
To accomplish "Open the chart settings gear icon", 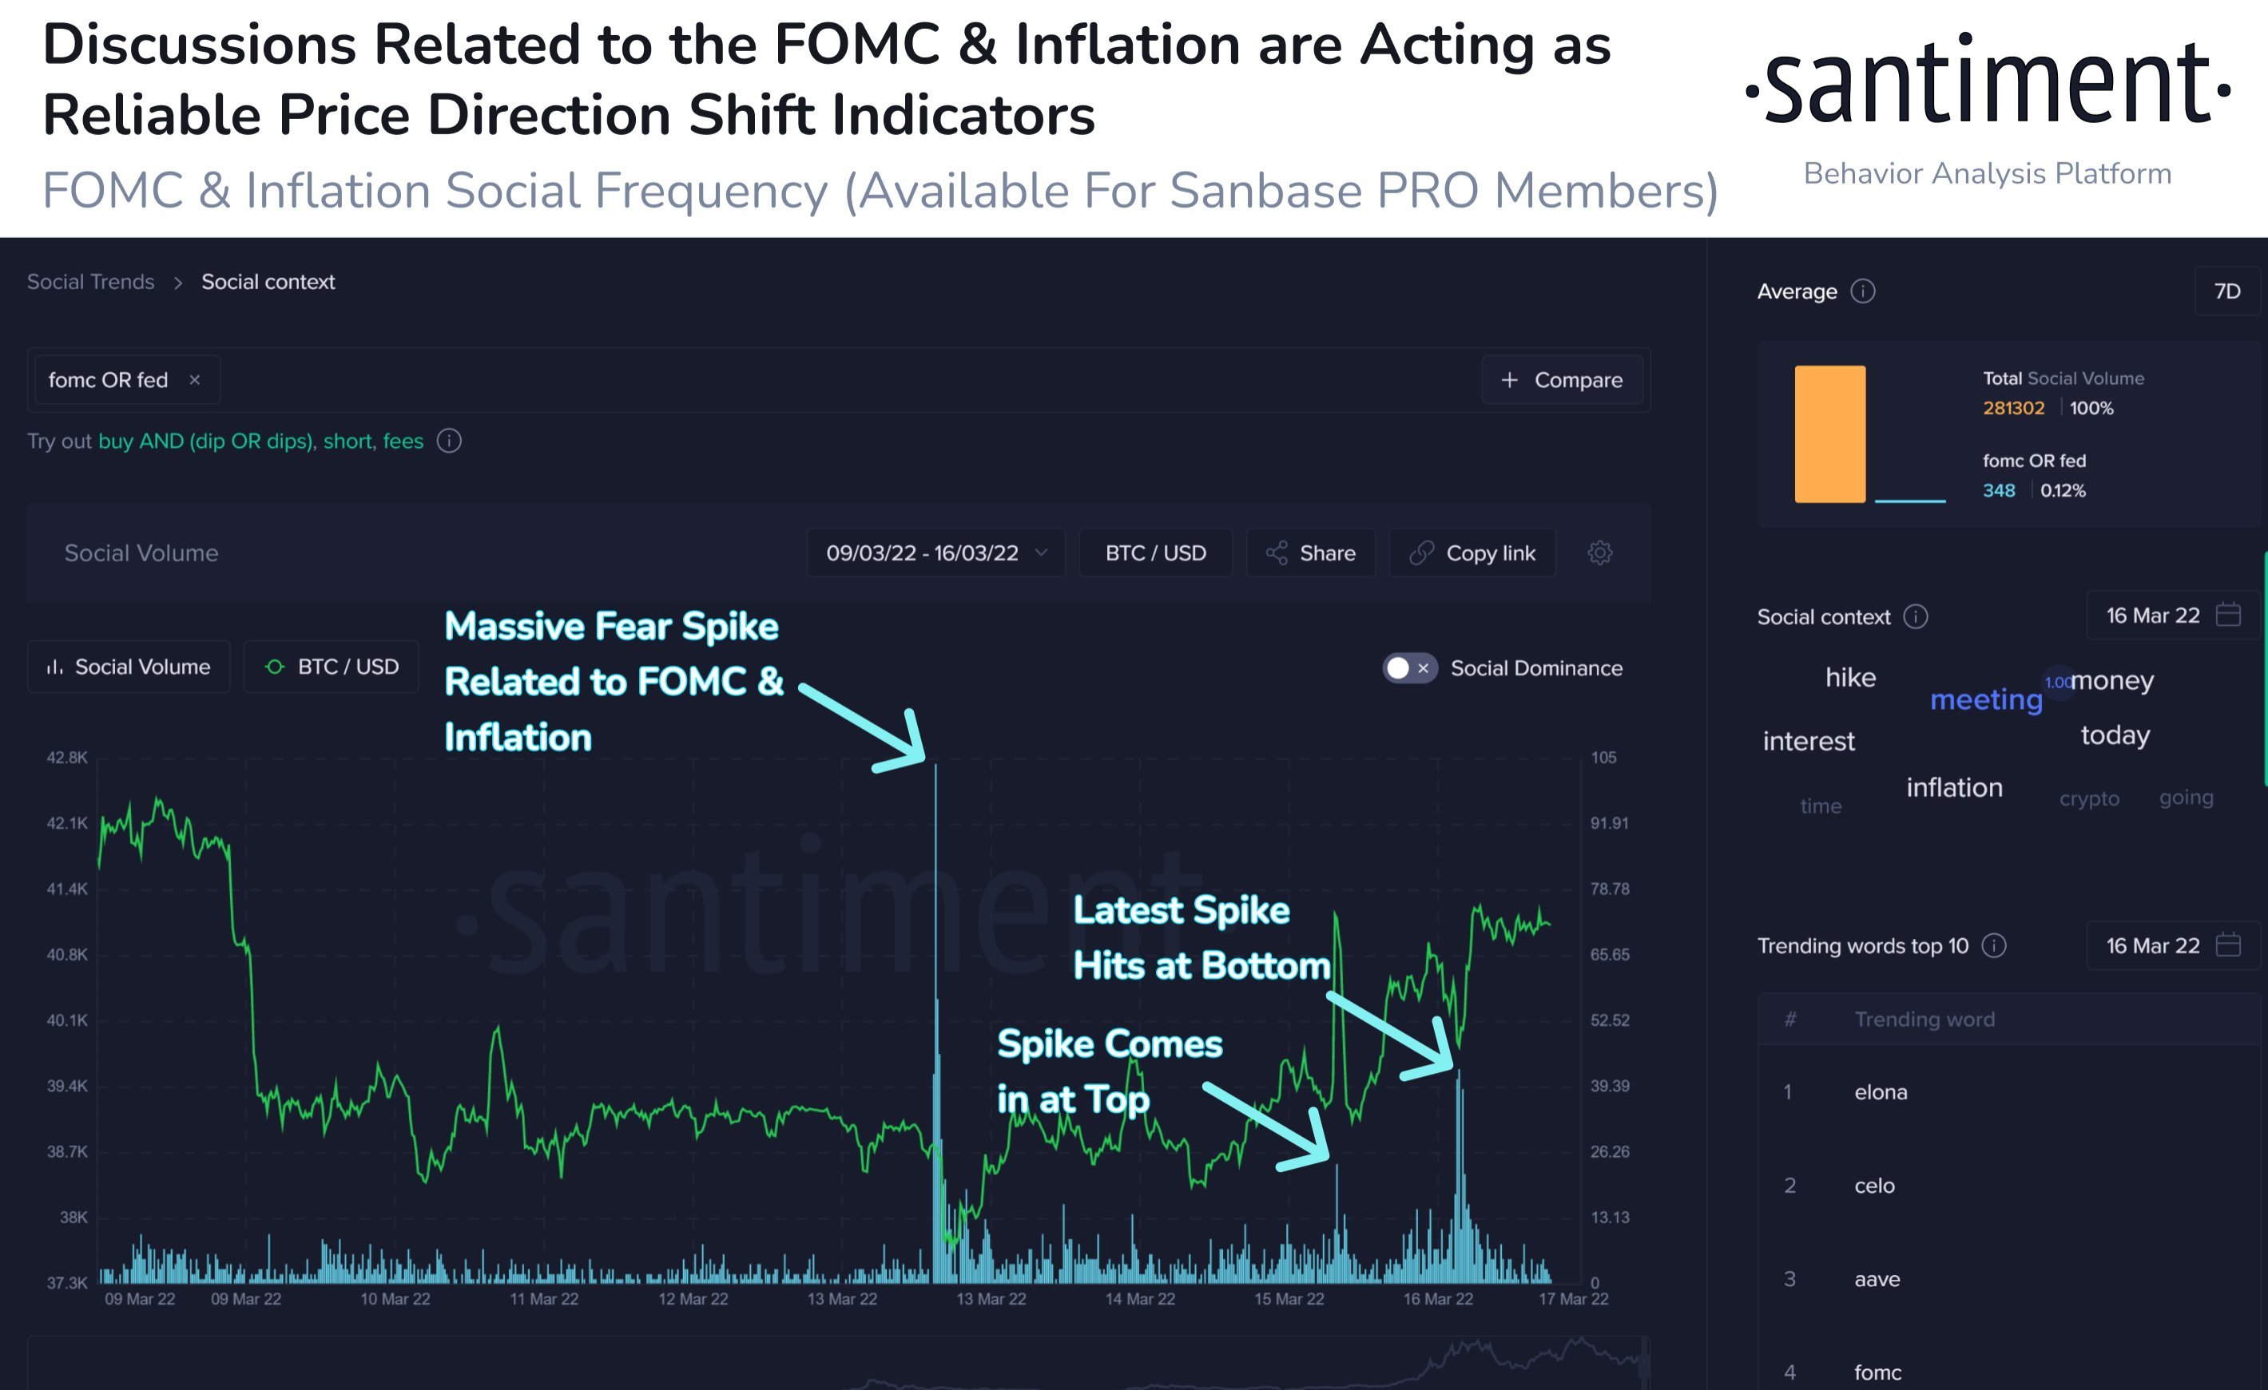I will click(x=1601, y=552).
